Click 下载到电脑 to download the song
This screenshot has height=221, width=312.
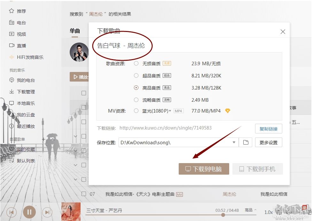coord(204,169)
